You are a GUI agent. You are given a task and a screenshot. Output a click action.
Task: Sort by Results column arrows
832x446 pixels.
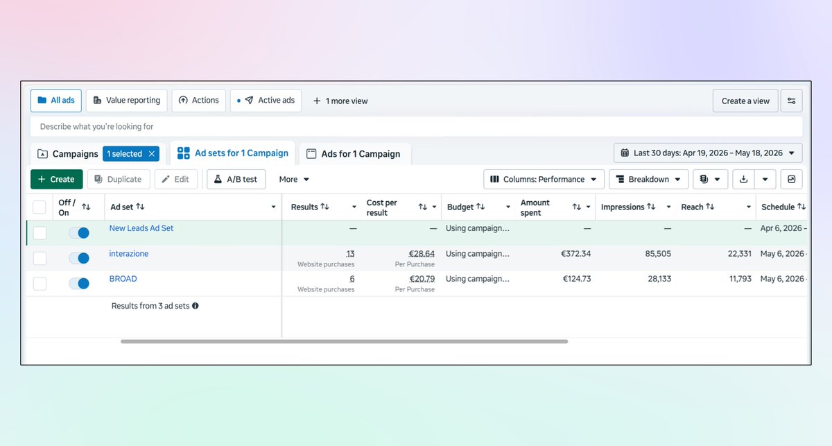(x=324, y=207)
